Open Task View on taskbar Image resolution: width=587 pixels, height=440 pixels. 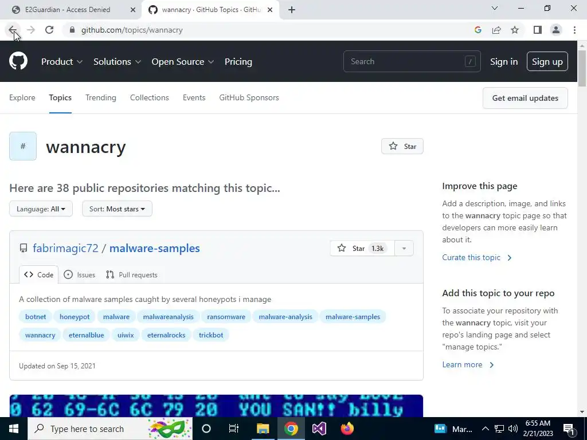234,429
